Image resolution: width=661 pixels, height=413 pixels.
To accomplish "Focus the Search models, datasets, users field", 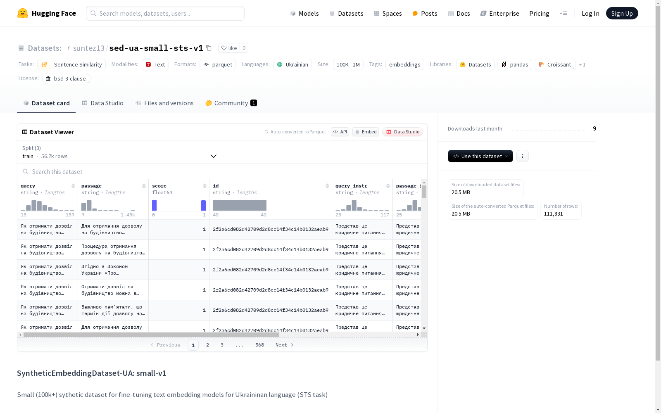I will coord(165,13).
